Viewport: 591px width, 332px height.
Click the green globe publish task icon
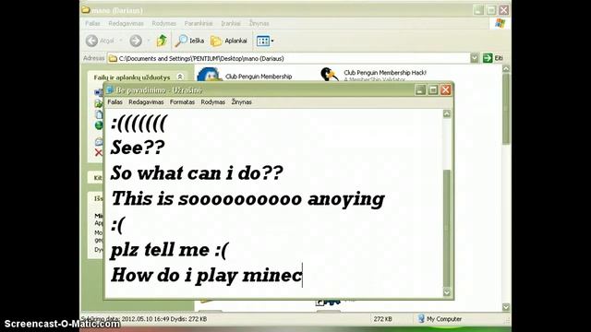point(99,125)
